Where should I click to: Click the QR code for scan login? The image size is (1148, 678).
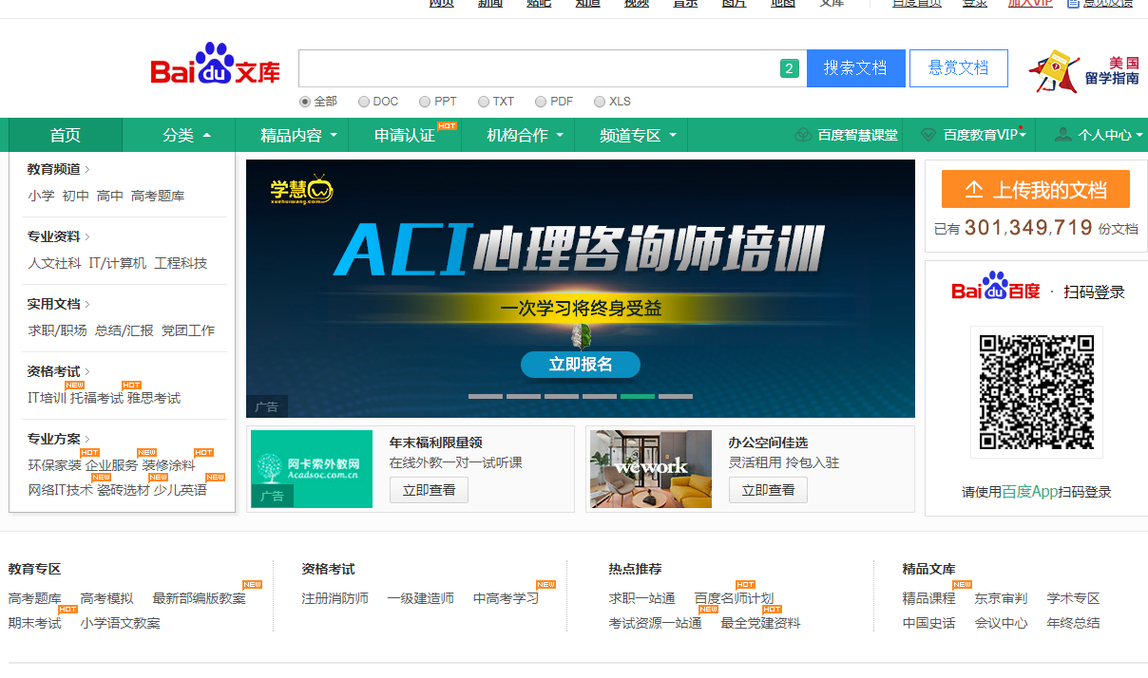point(1036,391)
